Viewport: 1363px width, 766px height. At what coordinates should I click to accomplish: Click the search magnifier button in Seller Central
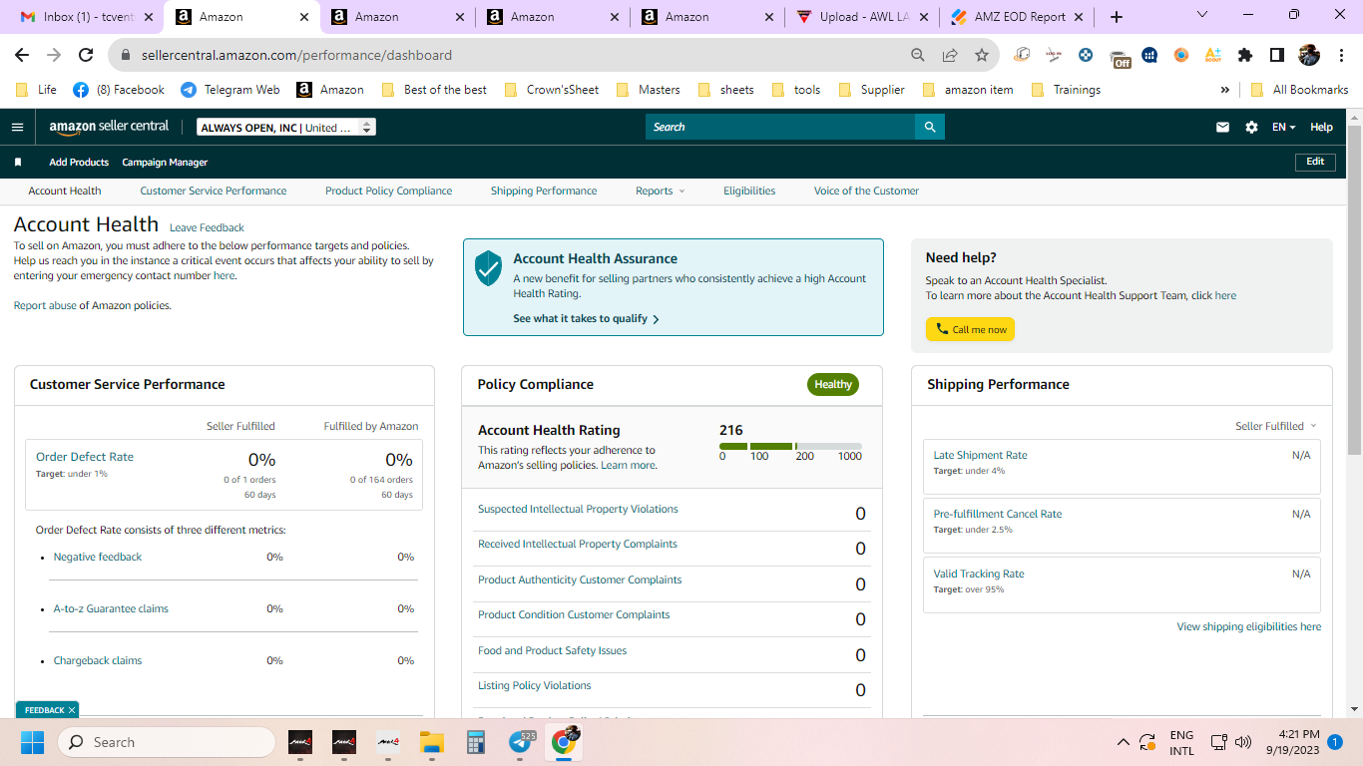point(930,127)
